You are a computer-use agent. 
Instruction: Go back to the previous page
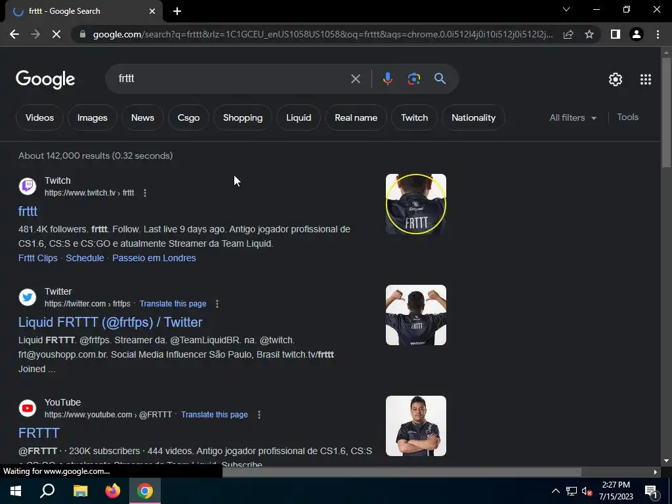(14, 34)
